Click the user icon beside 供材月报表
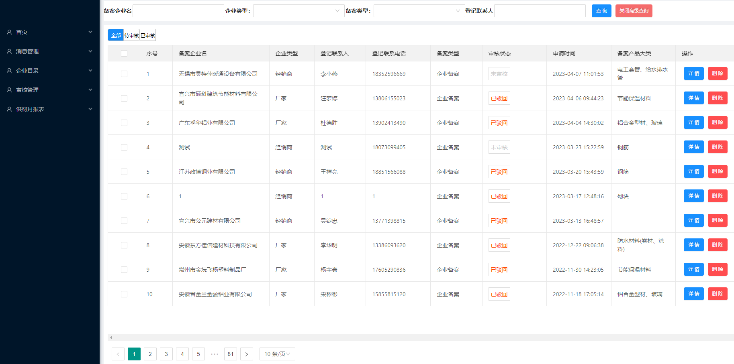Viewport: 734px width, 364px height. (x=9, y=109)
